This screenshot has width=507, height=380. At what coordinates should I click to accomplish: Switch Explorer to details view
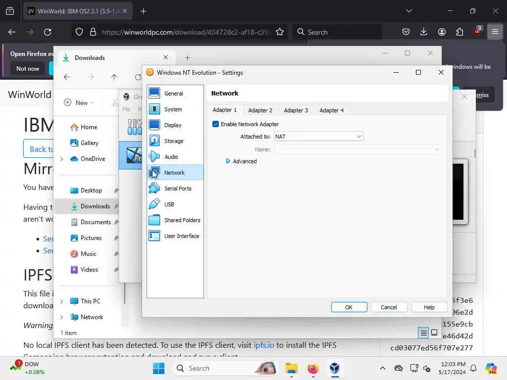(423, 332)
